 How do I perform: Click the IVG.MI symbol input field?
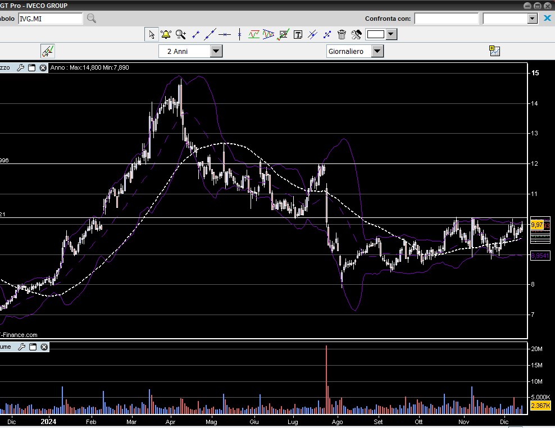[50, 19]
